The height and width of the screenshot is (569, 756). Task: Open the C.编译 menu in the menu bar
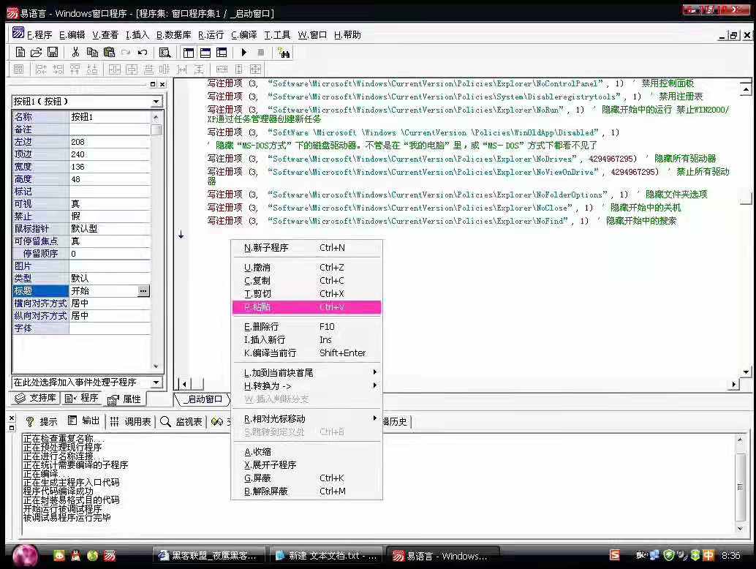pos(244,35)
